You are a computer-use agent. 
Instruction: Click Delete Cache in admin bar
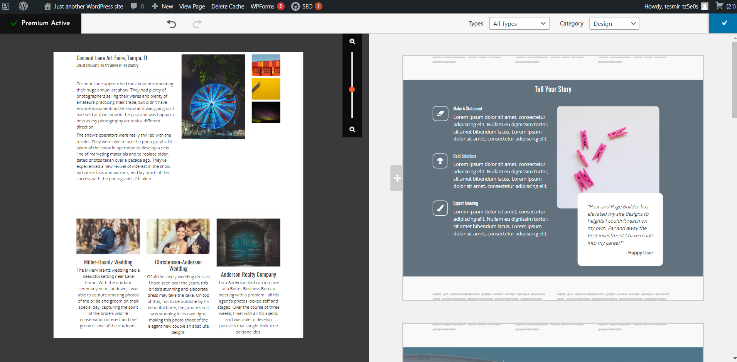pos(228,6)
